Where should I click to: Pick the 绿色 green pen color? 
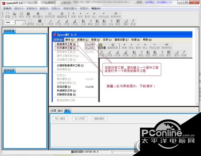104,22
